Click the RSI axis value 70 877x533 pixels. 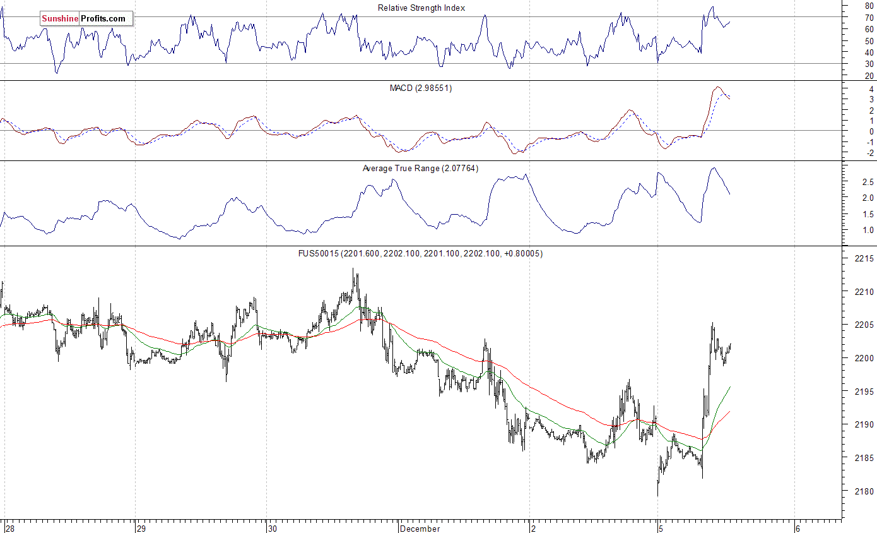point(869,18)
